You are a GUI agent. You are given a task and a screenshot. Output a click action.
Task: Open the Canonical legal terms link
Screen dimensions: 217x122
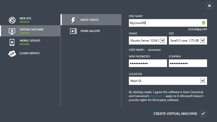tap(157, 96)
